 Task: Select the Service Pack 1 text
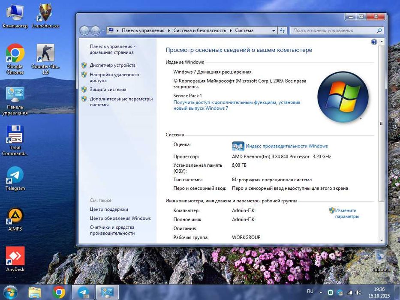coord(188,96)
